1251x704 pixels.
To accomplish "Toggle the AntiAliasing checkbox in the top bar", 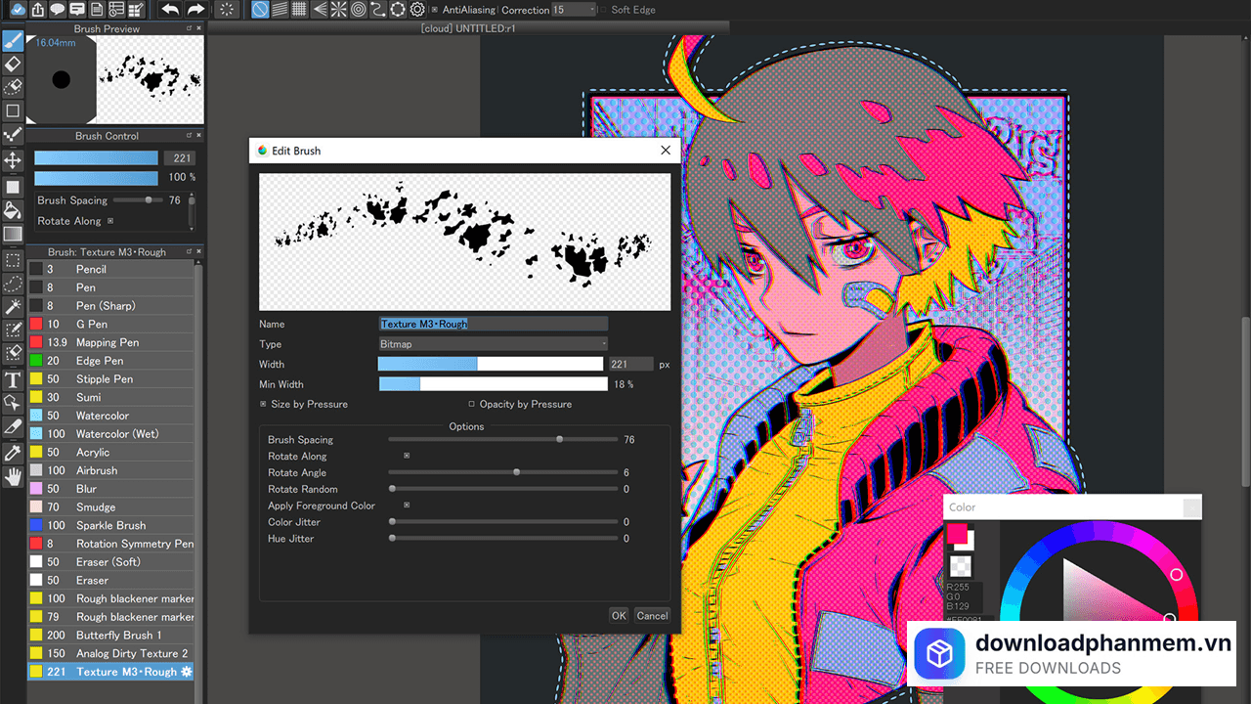I will click(x=433, y=10).
